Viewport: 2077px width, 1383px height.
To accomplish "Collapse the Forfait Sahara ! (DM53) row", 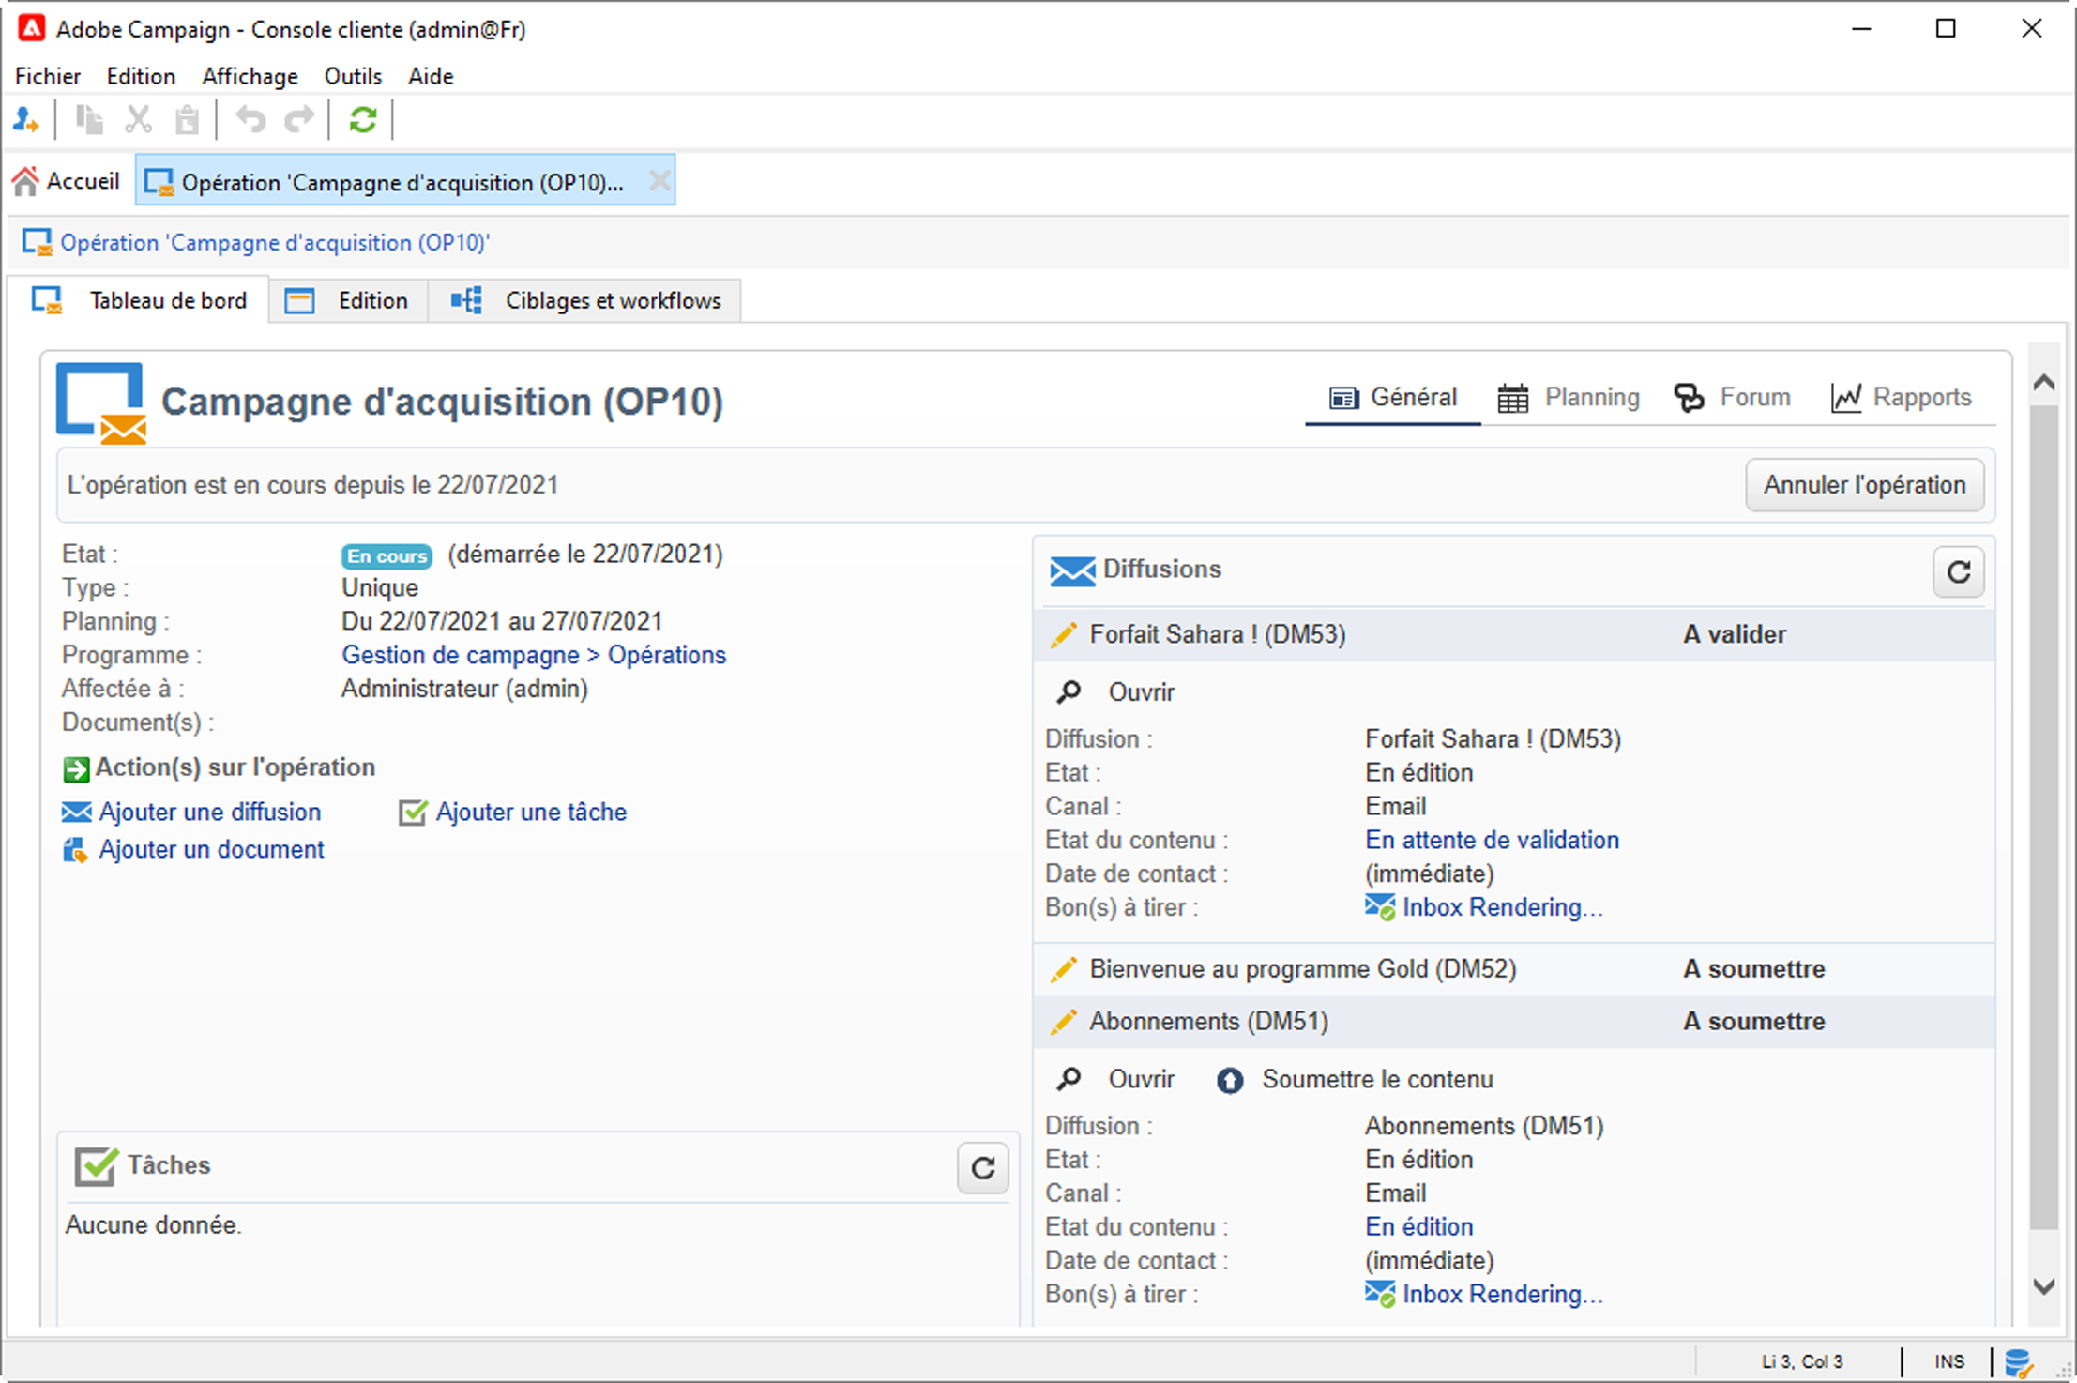I will (1217, 635).
